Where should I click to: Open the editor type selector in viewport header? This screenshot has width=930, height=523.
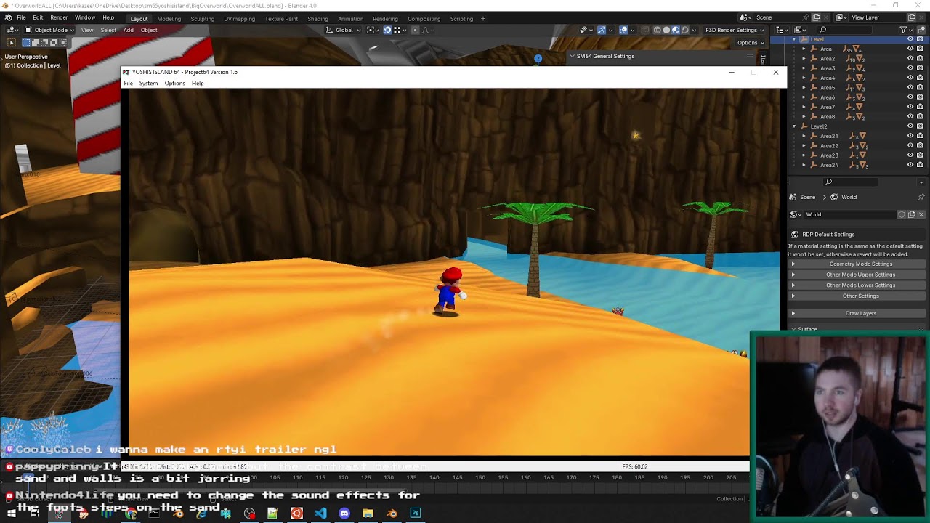(x=12, y=30)
